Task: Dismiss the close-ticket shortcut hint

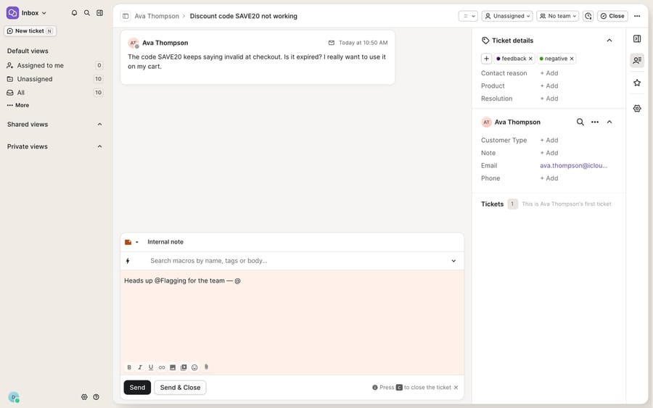Action: 456,388
